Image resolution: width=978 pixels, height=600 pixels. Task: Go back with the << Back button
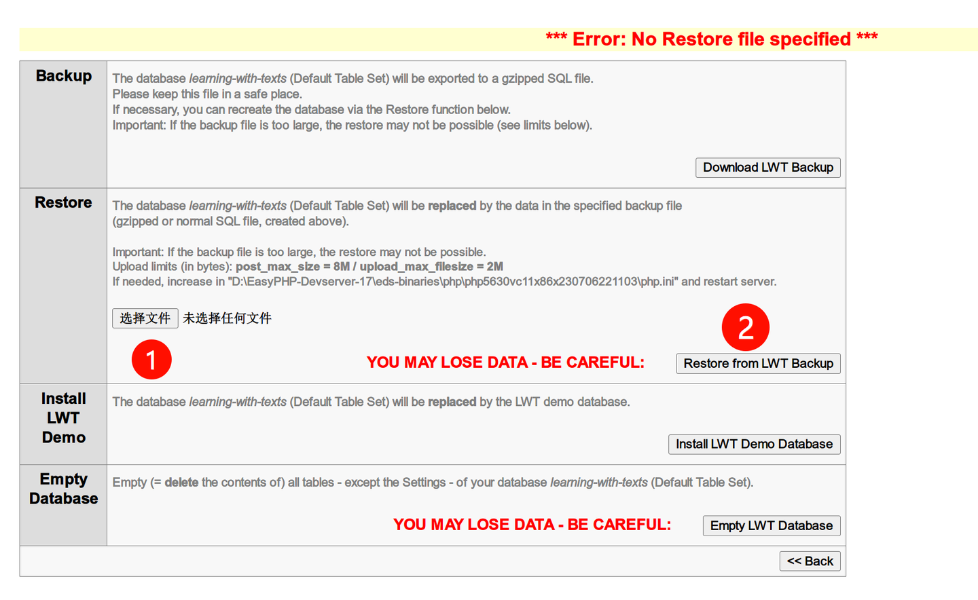tap(810, 561)
